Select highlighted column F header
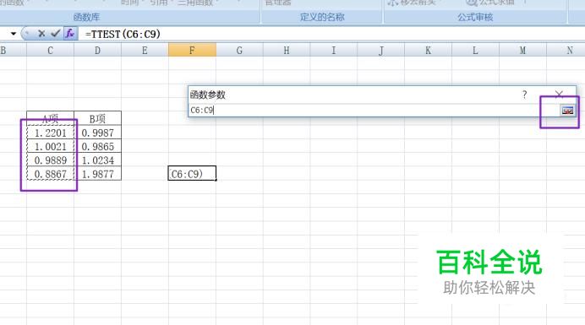The height and width of the screenshot is (325, 585). click(x=192, y=51)
